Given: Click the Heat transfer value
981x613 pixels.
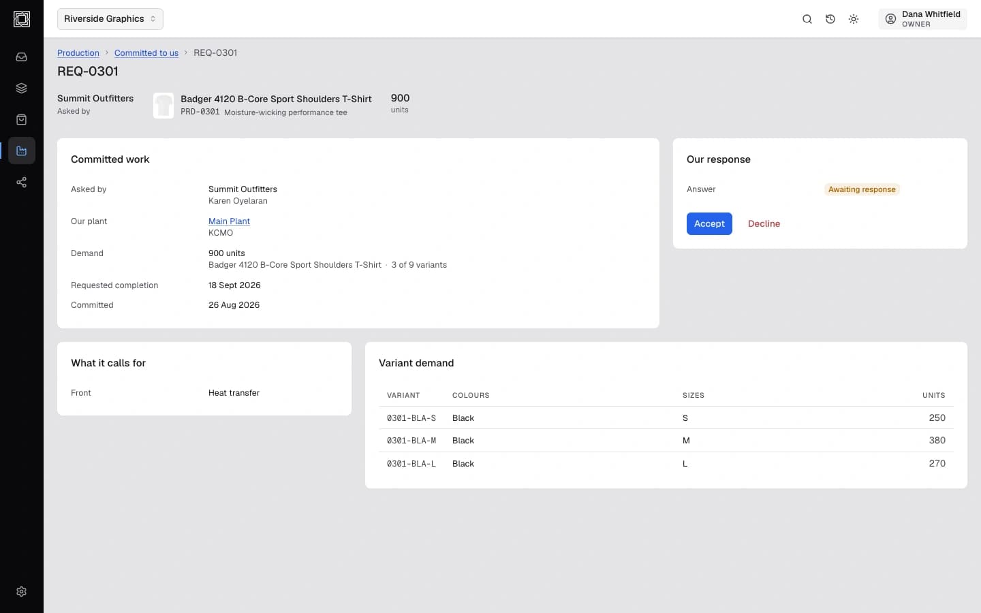Looking at the screenshot, I should (234, 393).
